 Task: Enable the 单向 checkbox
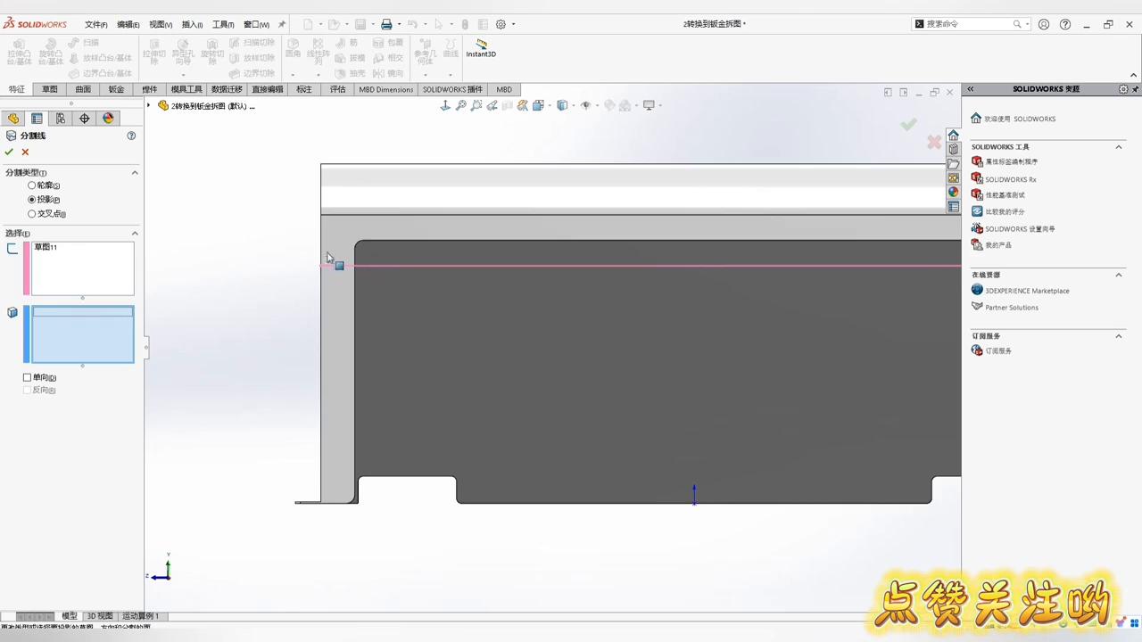pyautogui.click(x=27, y=377)
